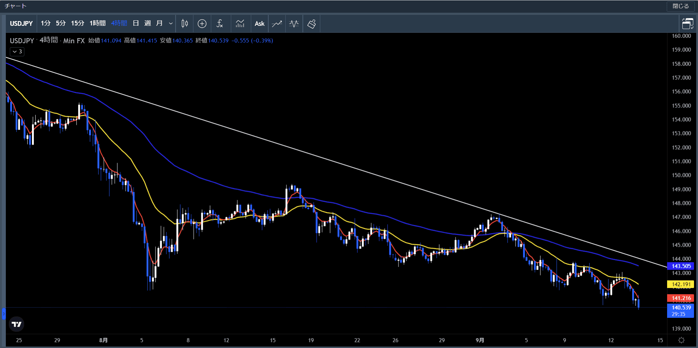Click the blue 143.505 moving average label

681,266
